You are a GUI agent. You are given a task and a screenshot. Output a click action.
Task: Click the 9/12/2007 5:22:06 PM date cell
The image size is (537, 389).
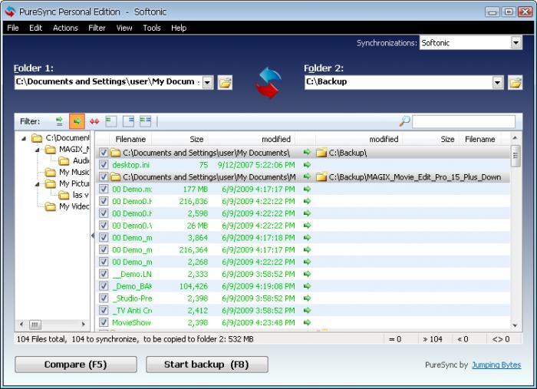coord(256,165)
